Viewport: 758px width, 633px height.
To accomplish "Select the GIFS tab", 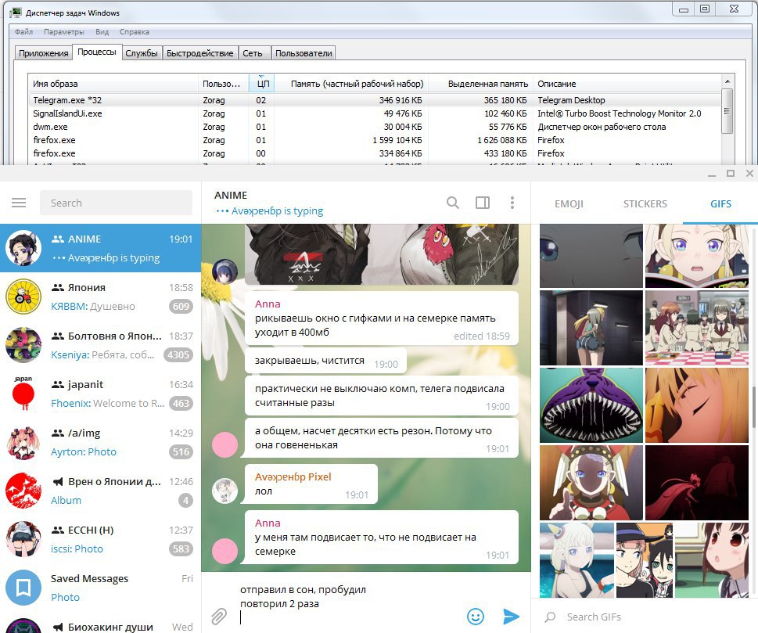I will (720, 203).
